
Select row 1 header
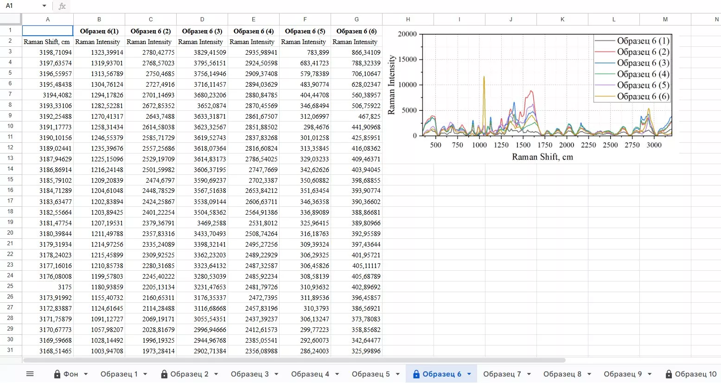pos(10,30)
